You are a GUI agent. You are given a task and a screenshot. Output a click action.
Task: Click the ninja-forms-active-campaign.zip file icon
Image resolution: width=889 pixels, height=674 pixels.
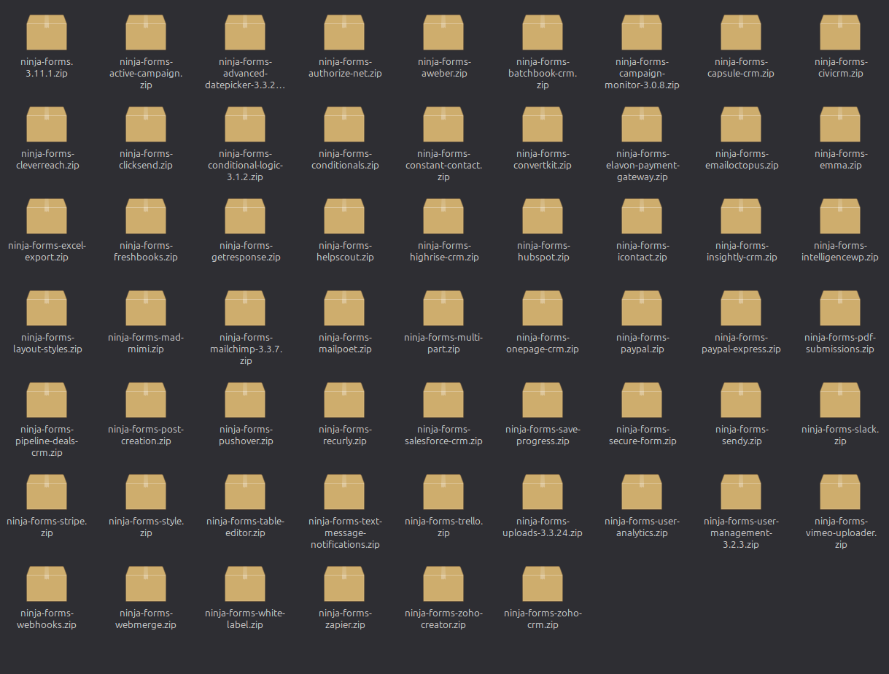(x=146, y=32)
